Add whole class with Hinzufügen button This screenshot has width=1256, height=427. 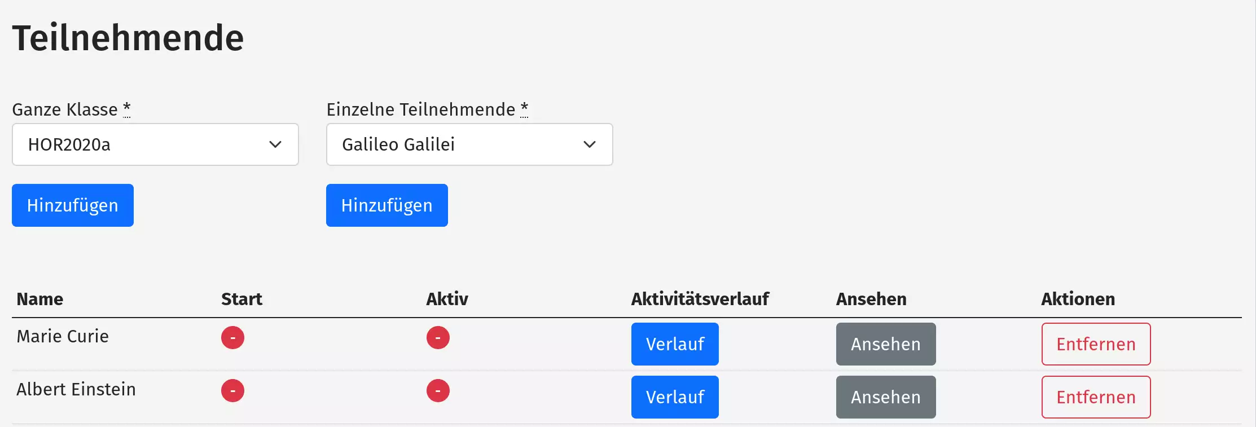tap(73, 205)
